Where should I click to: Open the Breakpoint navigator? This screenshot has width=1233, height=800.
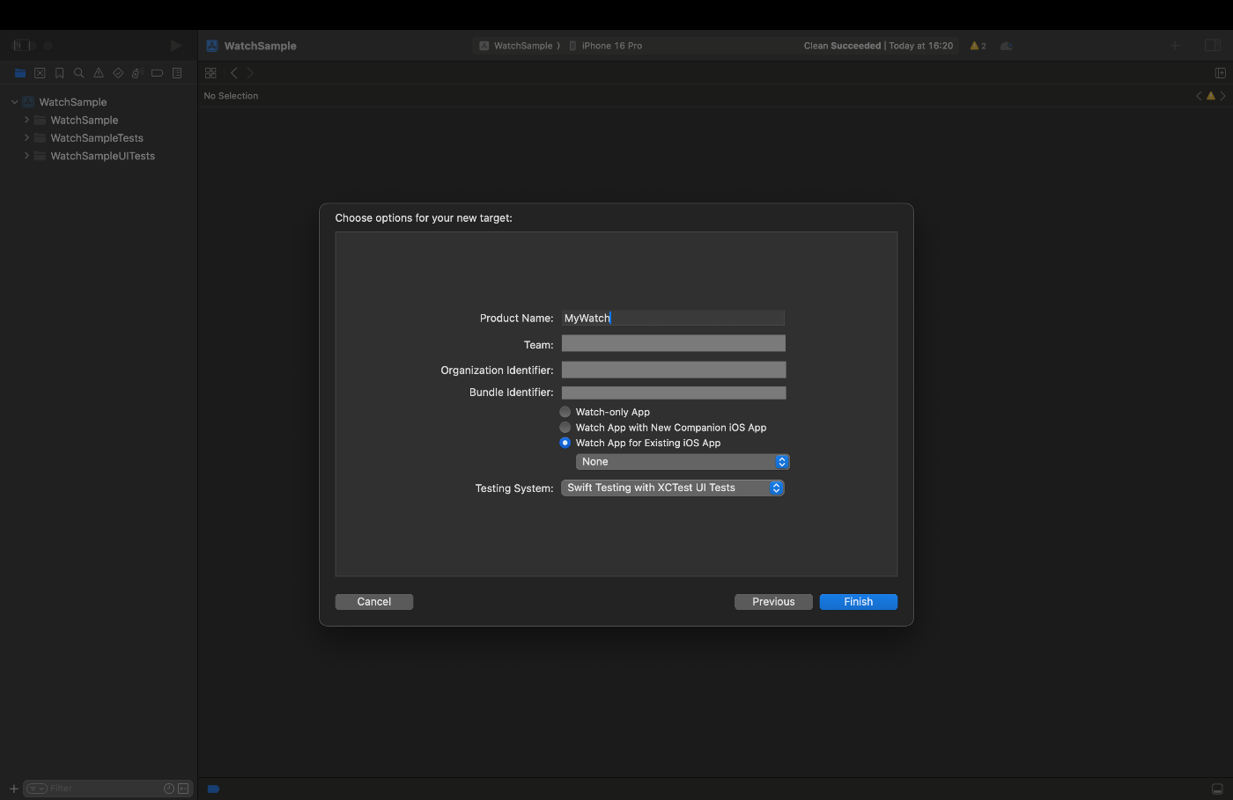157,73
